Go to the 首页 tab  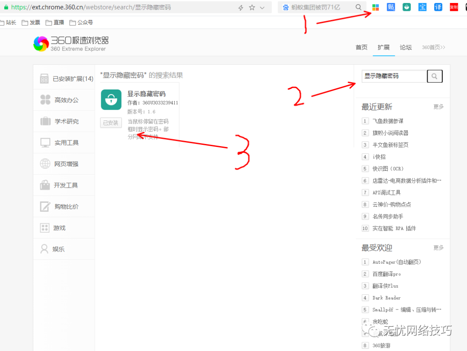pyautogui.click(x=361, y=48)
